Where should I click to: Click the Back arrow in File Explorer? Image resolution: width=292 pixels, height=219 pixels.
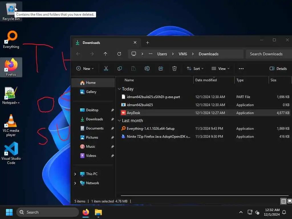click(78, 54)
